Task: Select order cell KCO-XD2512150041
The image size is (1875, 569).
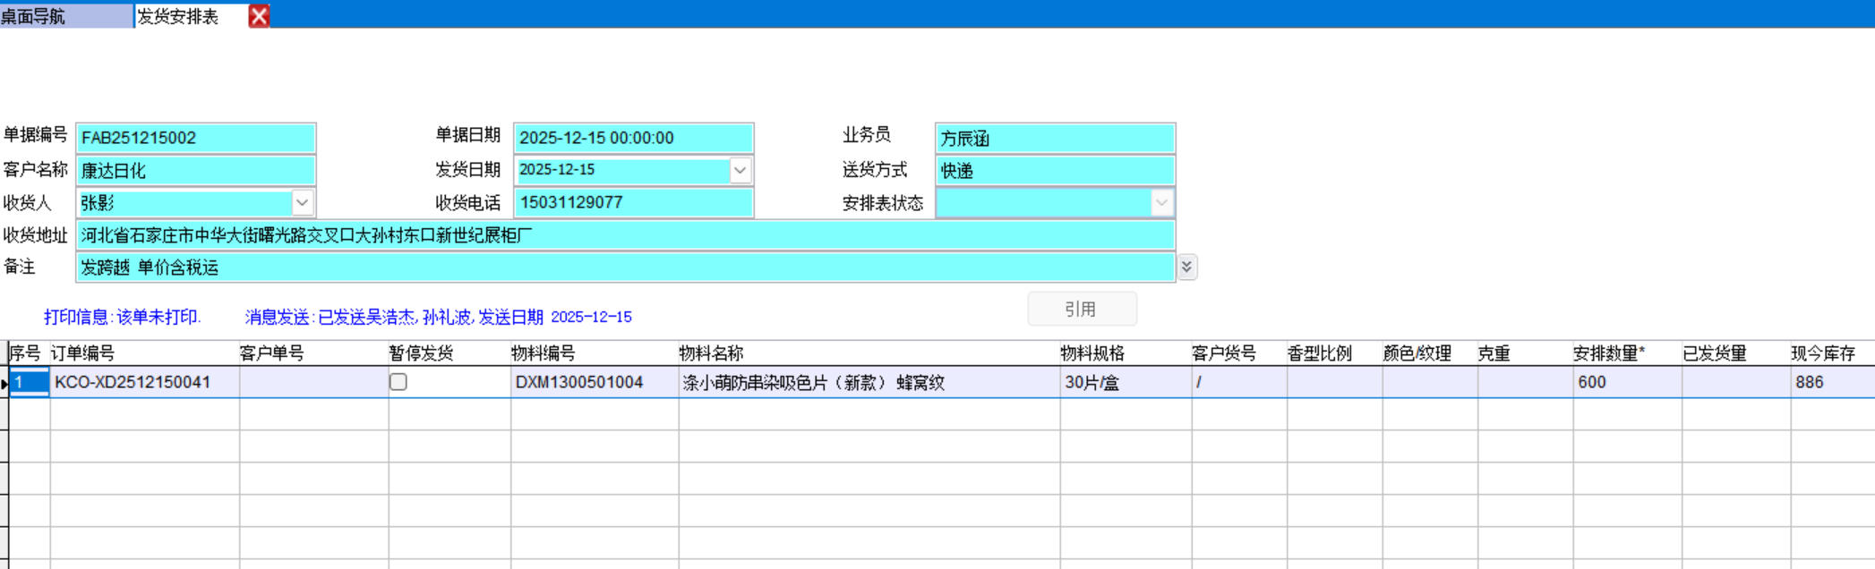Action: click(143, 382)
